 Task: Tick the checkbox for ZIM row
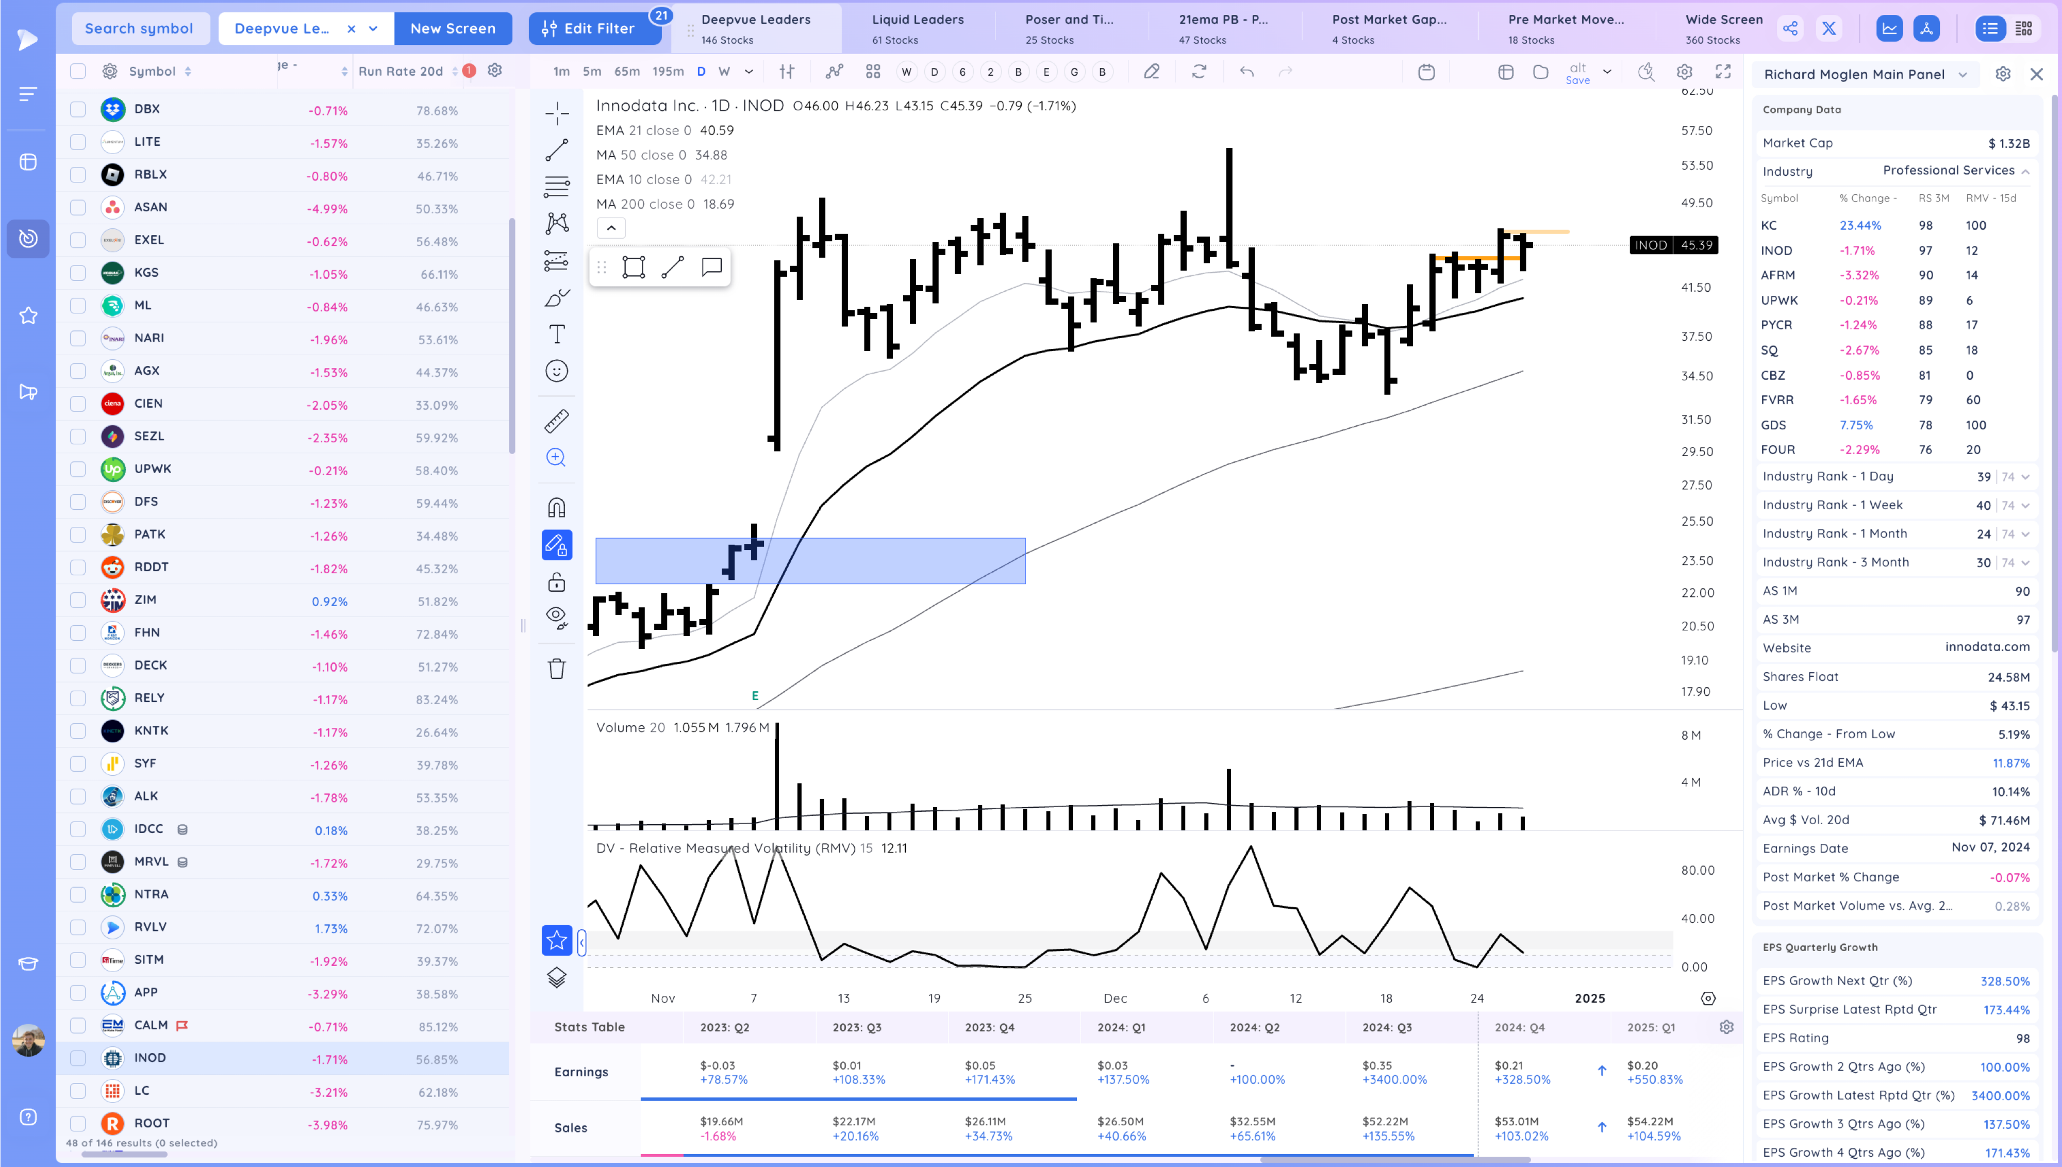[x=78, y=601]
